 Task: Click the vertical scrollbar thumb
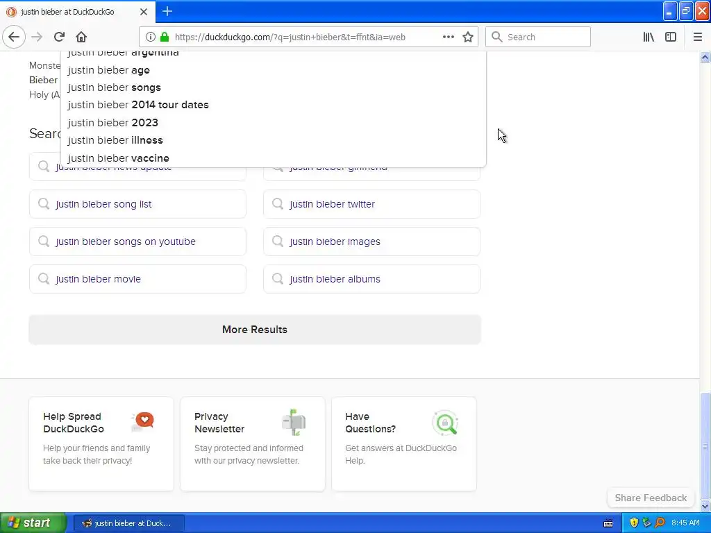pyautogui.click(x=705, y=446)
